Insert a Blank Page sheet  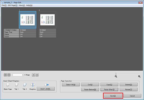coord(8,85)
